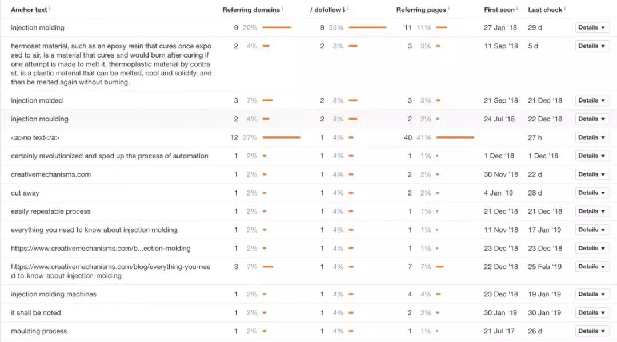The image size is (617, 342).
Task: Sort by Referring pages column header
Action: (421, 10)
